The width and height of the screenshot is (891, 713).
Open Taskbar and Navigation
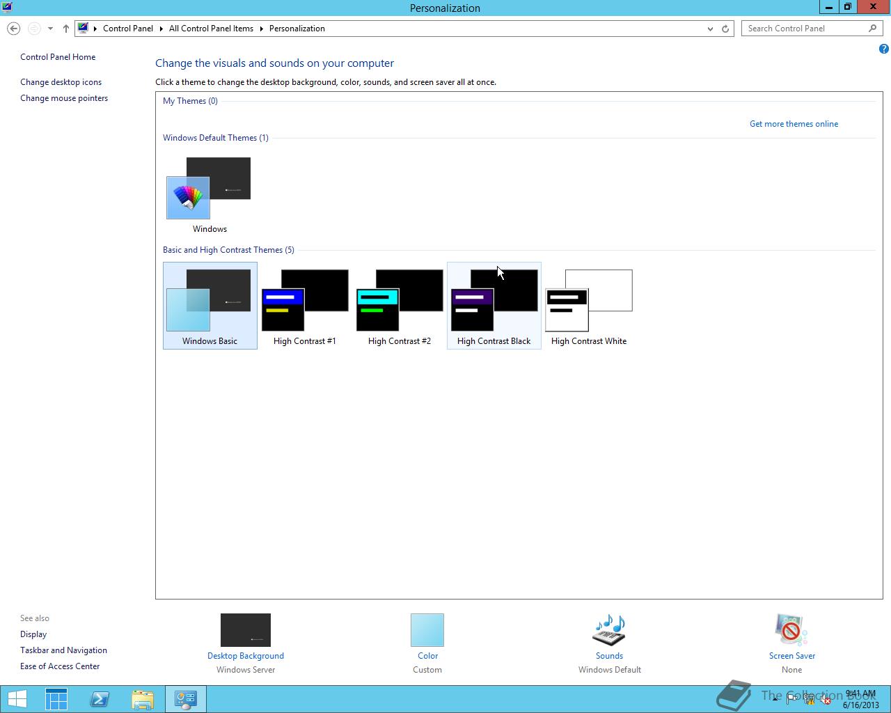click(63, 650)
